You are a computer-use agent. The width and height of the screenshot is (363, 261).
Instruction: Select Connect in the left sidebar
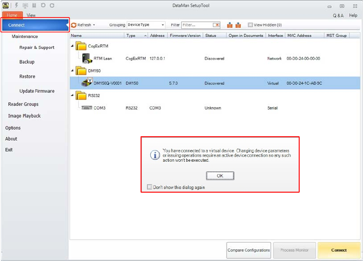(x=35, y=25)
